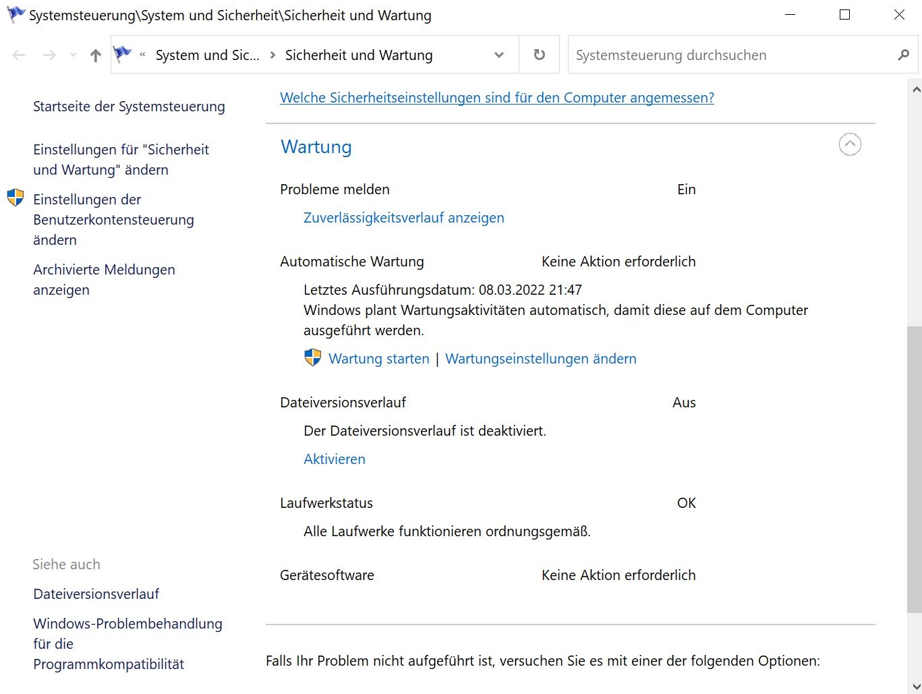Maximize the Systemsteuerung window

844,15
